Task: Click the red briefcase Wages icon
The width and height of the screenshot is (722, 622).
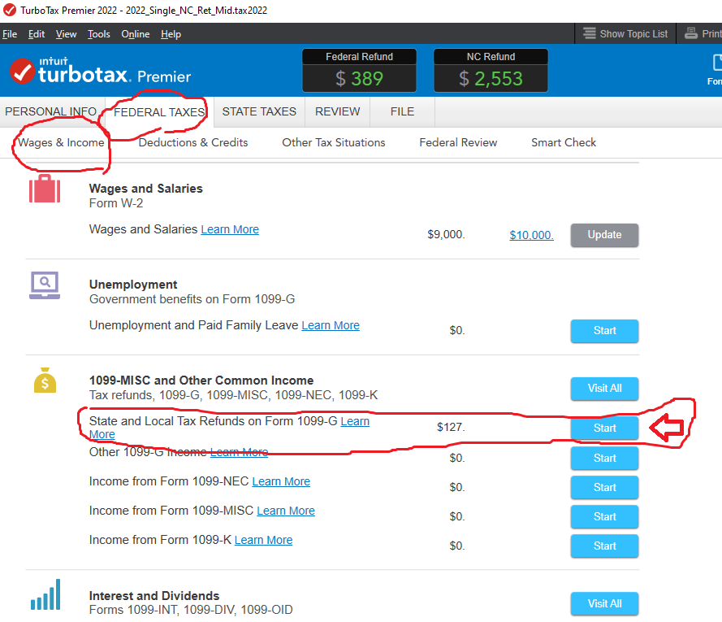Action: 45,189
